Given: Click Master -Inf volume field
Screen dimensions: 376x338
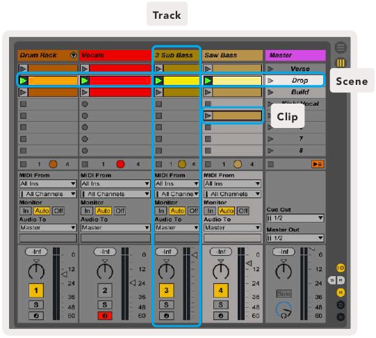Looking at the screenshot, I should (284, 252).
